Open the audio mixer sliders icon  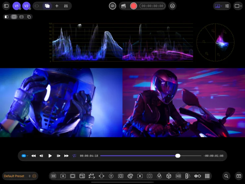[x=66, y=6]
